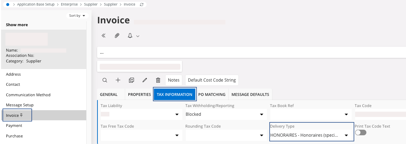Toggle Print Tax Code Text switch
Screen dimensions: 406x144
[x=360, y=132]
